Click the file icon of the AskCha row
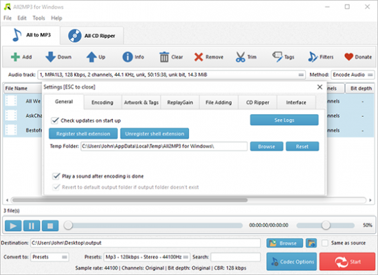This screenshot has height=275, width=378. pos(11,115)
